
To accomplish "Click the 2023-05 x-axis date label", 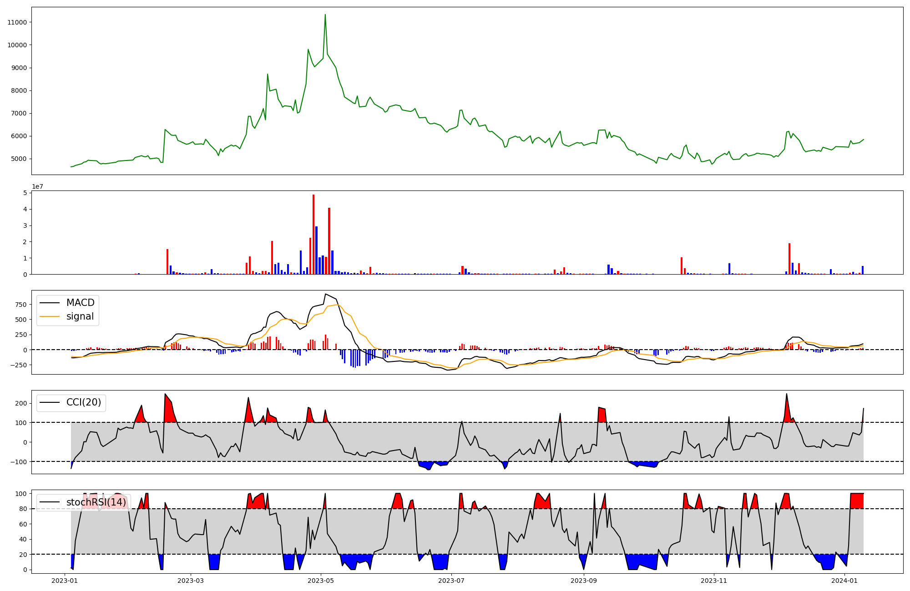I will [x=321, y=581].
